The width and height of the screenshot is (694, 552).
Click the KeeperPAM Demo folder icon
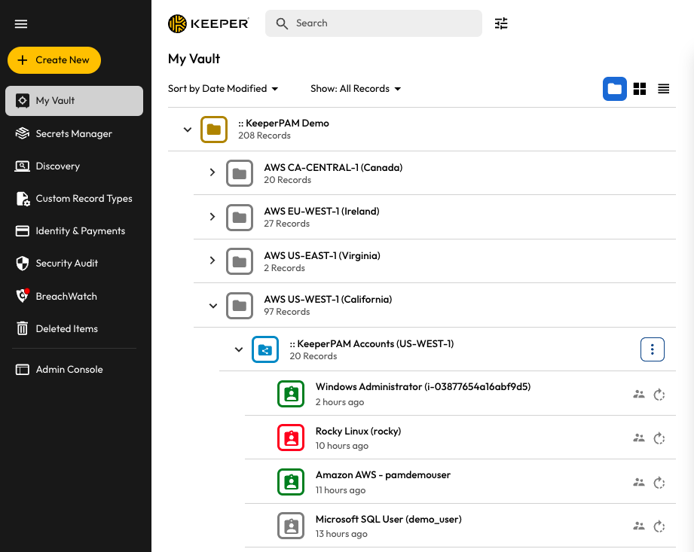213,130
